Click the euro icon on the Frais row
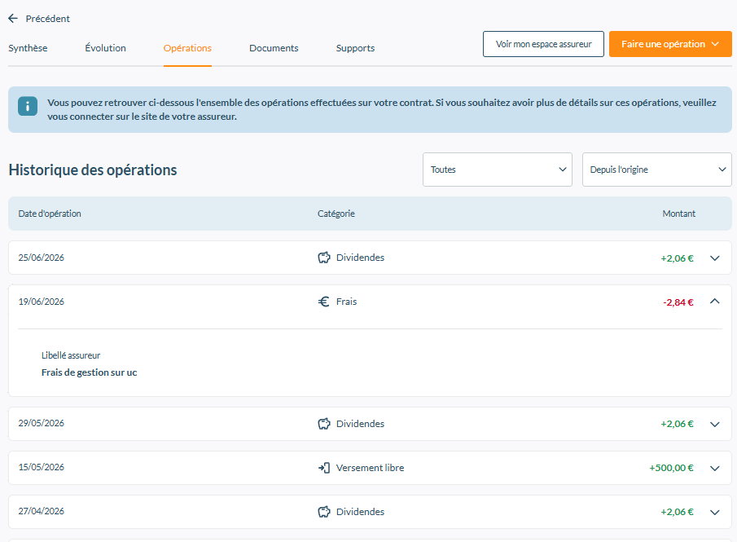Viewport: 737px width, 542px height. coord(324,302)
